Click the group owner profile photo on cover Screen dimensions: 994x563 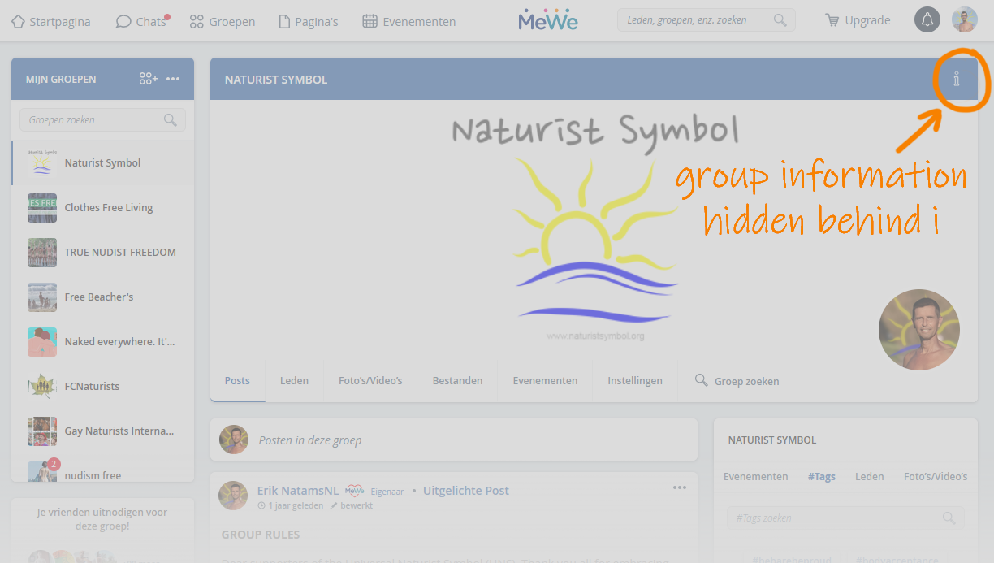pos(919,330)
